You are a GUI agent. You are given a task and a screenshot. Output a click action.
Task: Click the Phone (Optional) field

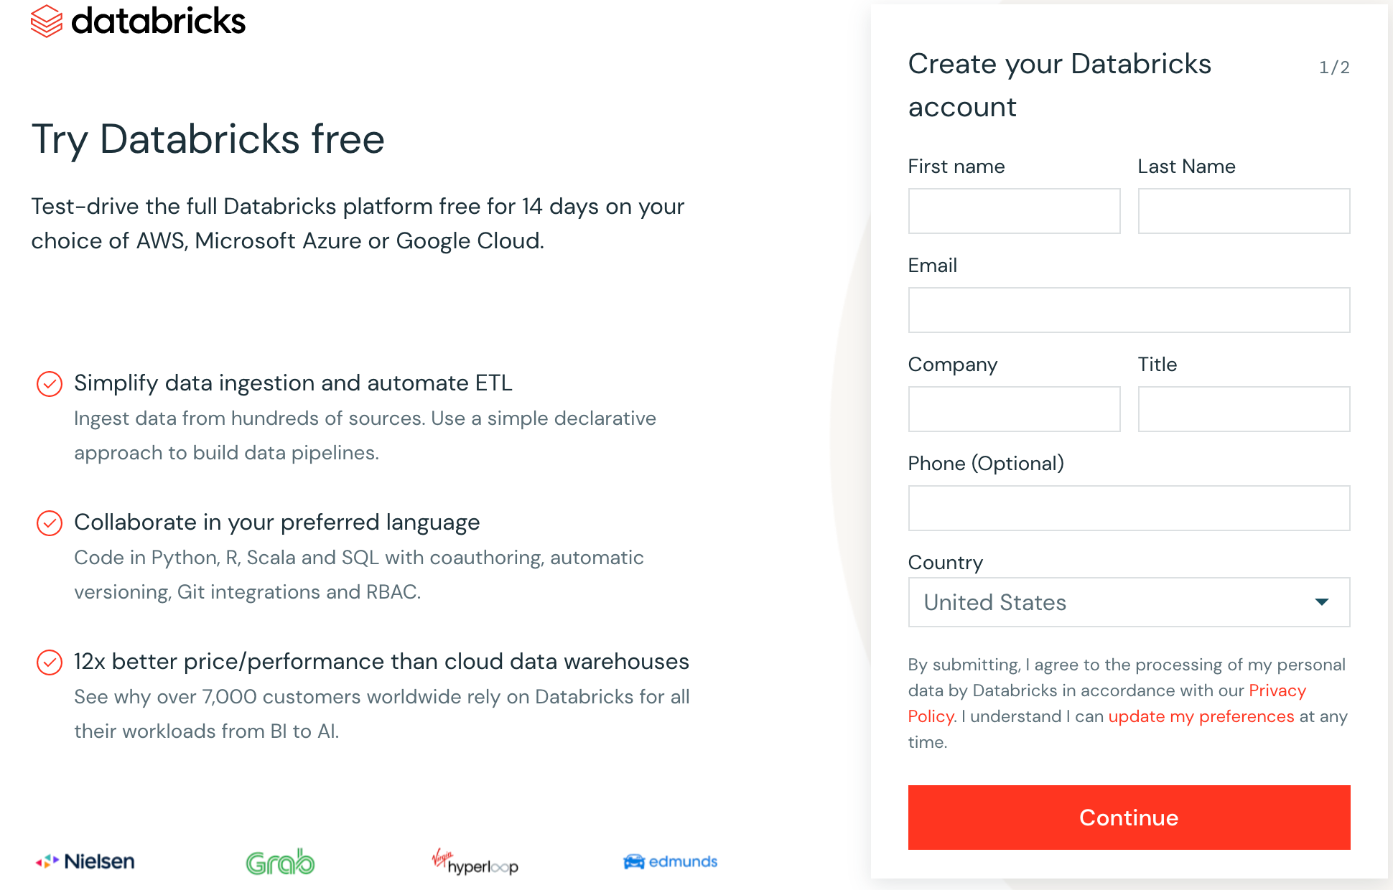pos(1129,508)
